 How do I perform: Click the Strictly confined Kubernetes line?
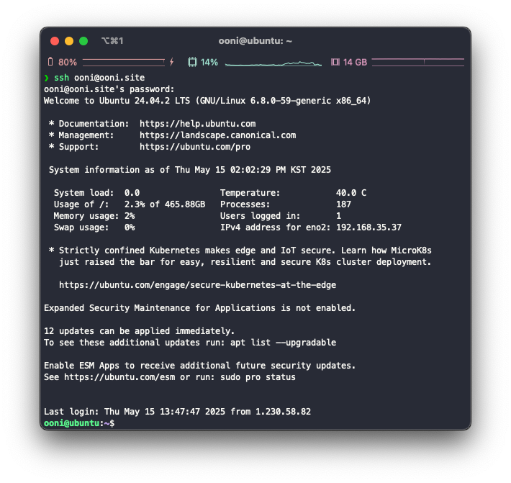pyautogui.click(x=240, y=250)
